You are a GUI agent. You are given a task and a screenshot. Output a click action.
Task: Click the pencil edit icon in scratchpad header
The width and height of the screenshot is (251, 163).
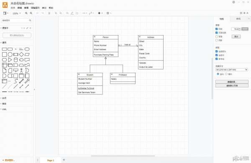pos(27,28)
